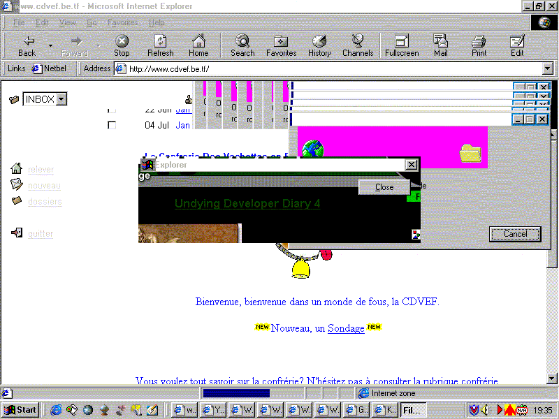Follow the Sondage link
Image resolution: width=559 pixels, height=419 pixels.
pos(346,328)
